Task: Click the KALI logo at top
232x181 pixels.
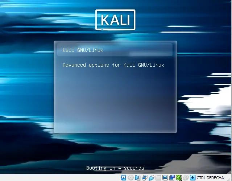Action: 115,20
